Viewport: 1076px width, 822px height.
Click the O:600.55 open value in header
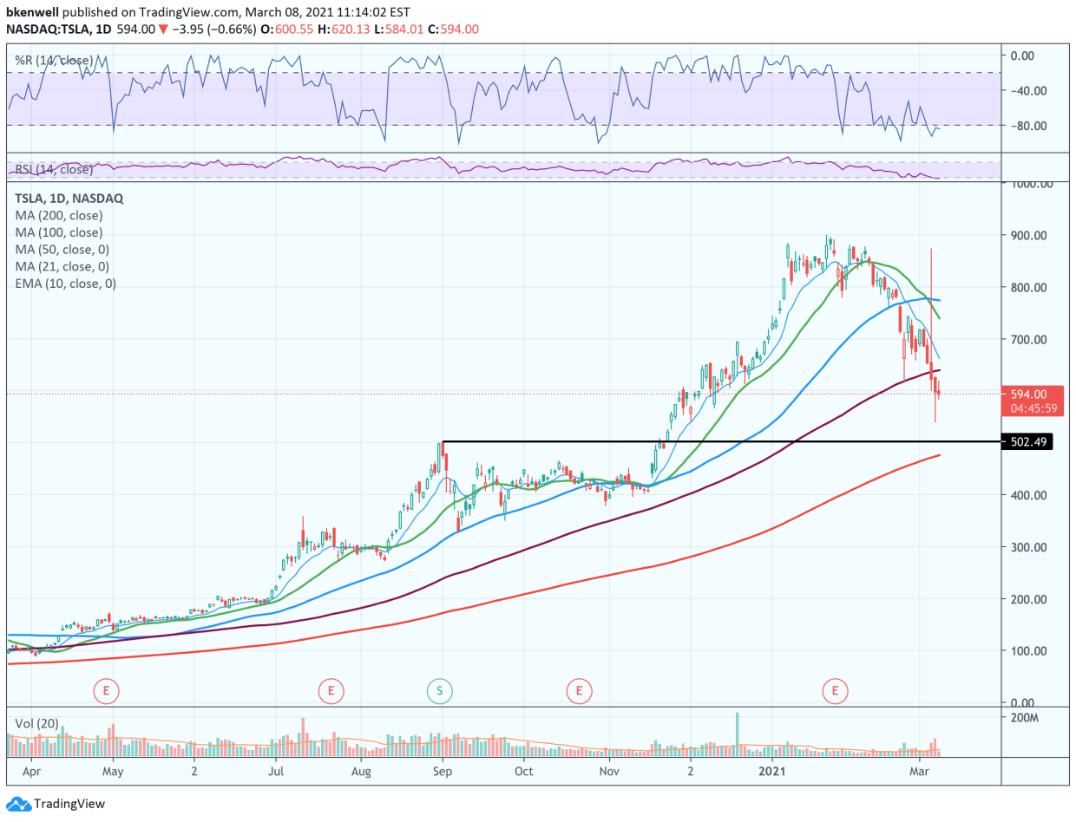pos(286,29)
